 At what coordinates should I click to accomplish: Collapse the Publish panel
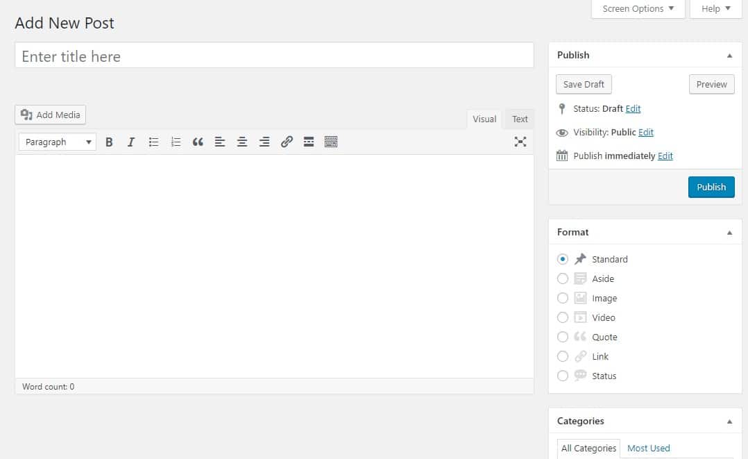pos(729,55)
